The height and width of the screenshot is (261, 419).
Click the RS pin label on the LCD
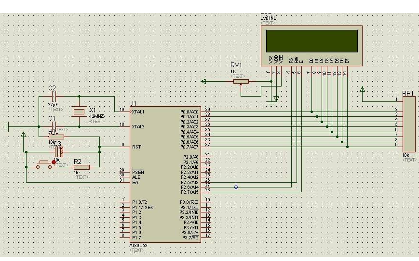point(291,61)
